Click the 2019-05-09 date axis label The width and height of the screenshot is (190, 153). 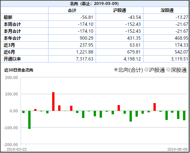tap(177, 149)
